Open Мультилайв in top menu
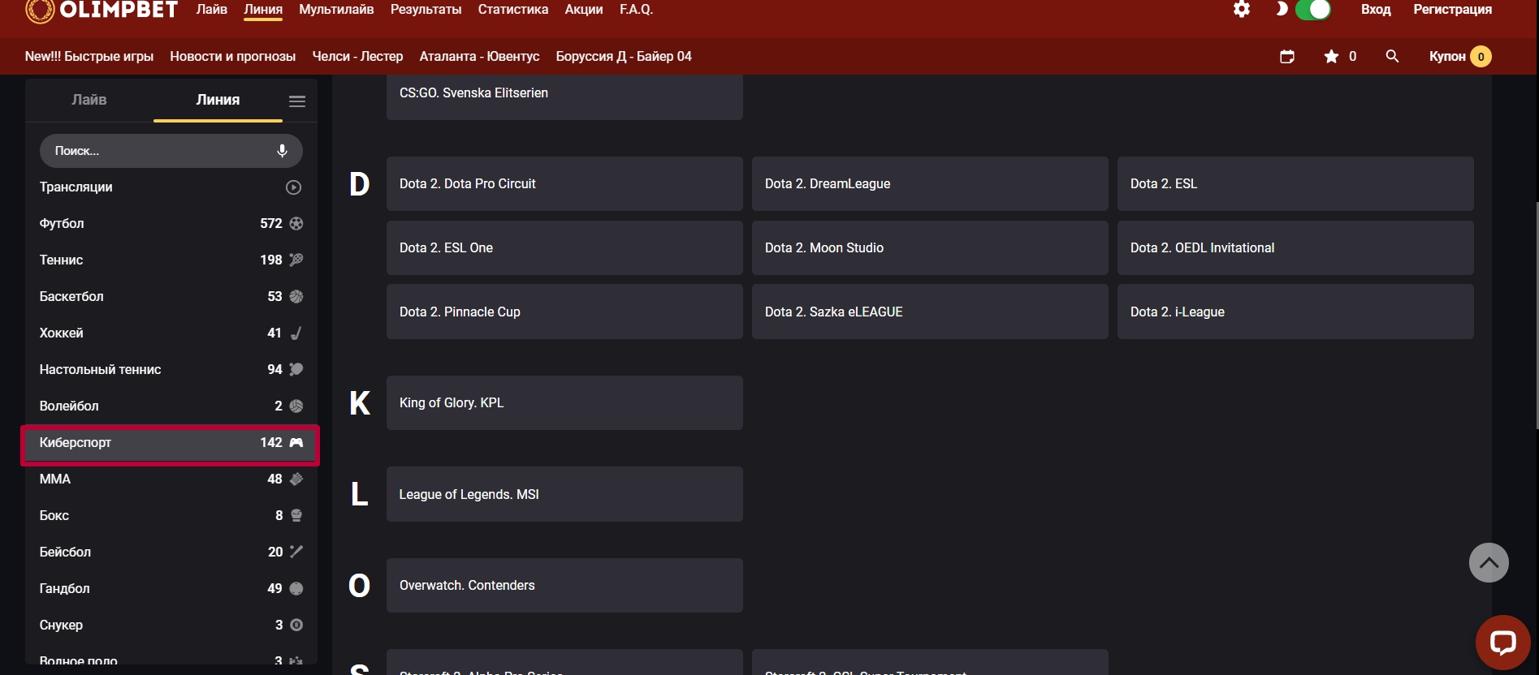The image size is (1539, 675). (x=336, y=10)
